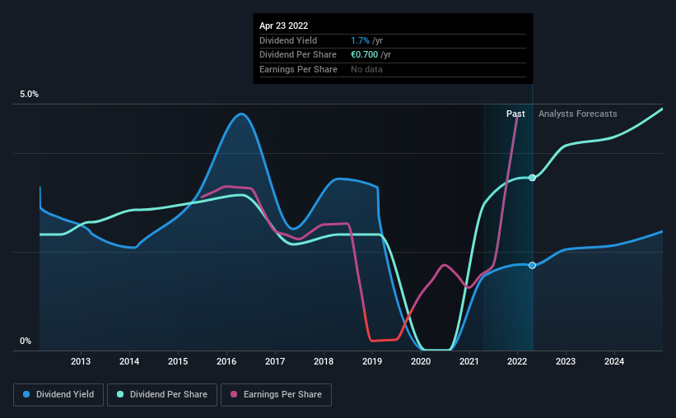Image resolution: width=676 pixels, height=418 pixels.
Task: Click the teal data point marker at April 2022
Action: 533,178
